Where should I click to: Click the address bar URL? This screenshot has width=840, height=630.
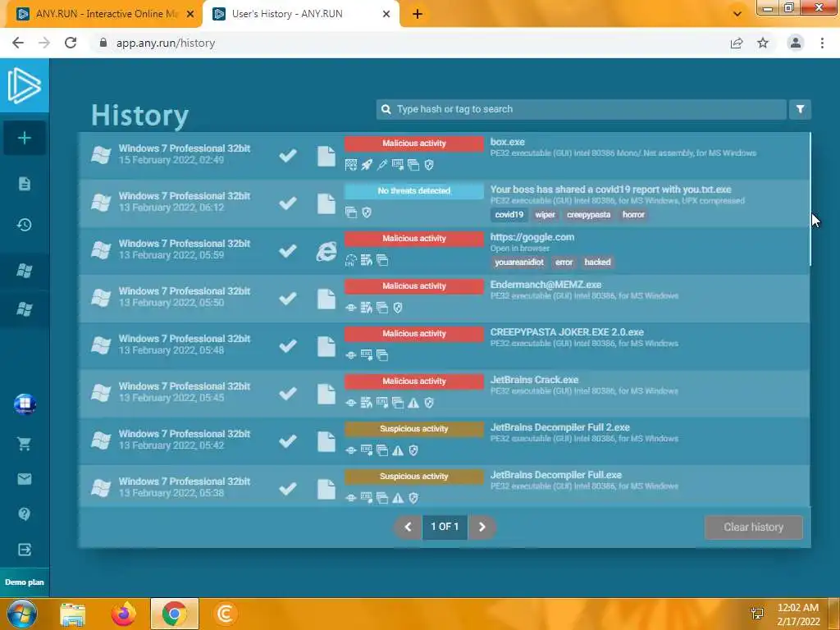pyautogui.click(x=166, y=43)
